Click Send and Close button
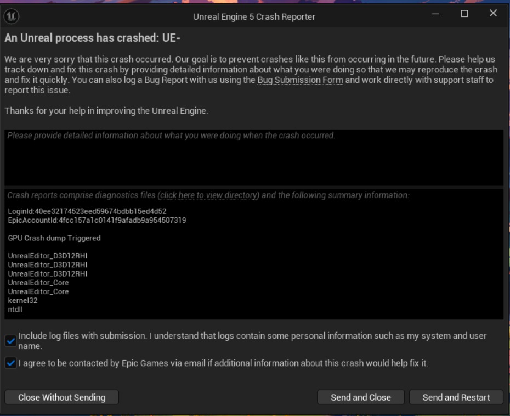The height and width of the screenshot is (416, 510). tap(361, 397)
